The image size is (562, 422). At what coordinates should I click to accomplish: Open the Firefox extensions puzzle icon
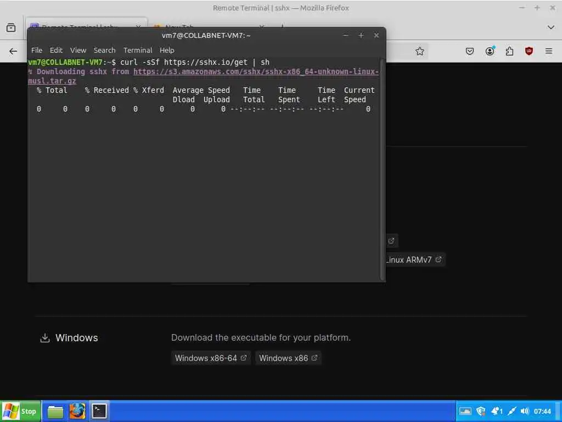(x=509, y=51)
